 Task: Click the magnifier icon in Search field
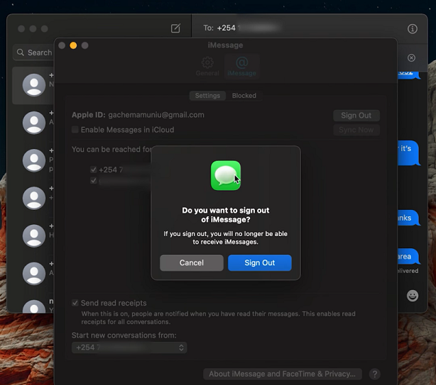tap(21, 52)
